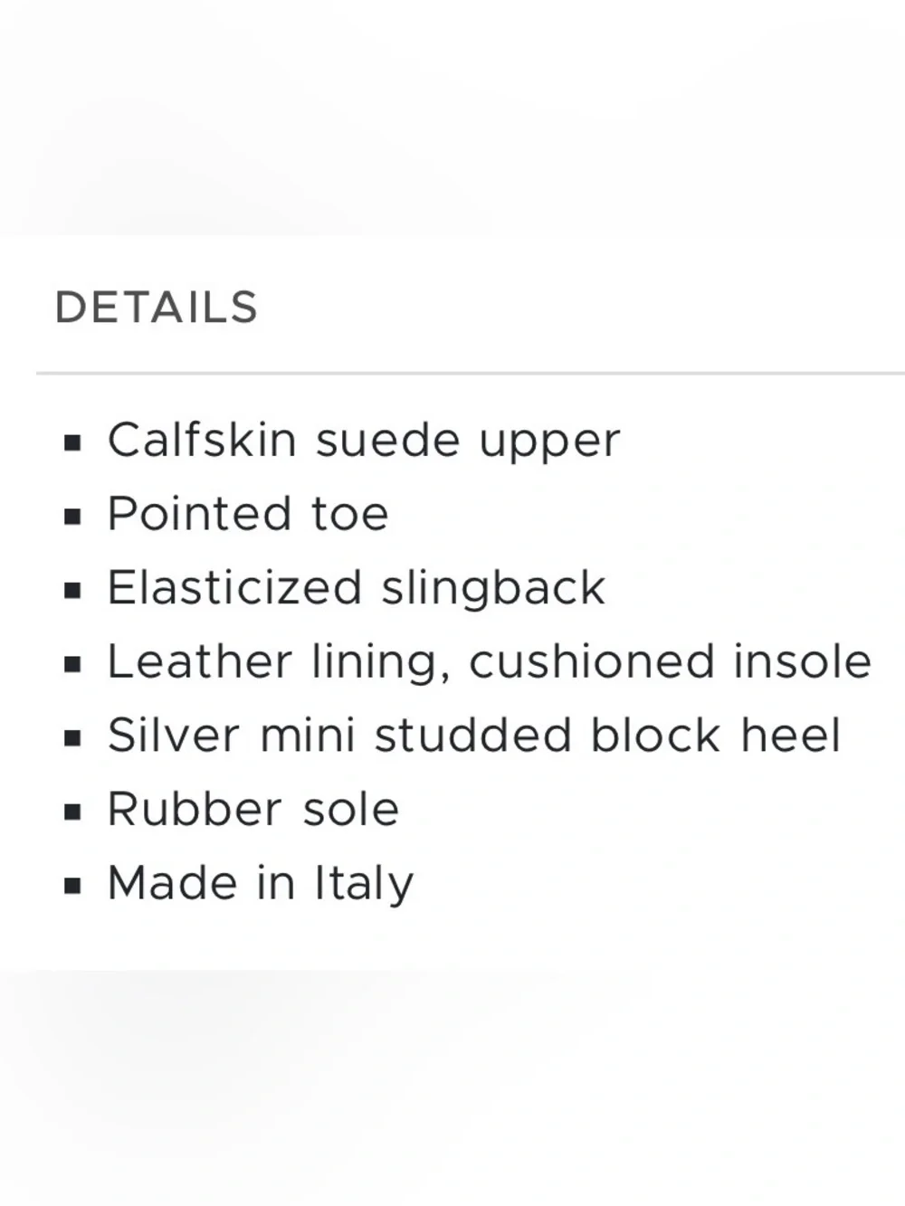Select the Calfskin suede upper text
Viewport: 905px width, 1206px height.
click(364, 442)
